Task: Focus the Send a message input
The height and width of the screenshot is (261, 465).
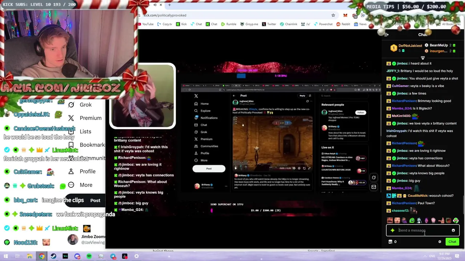Action: pyautogui.click(x=423, y=230)
